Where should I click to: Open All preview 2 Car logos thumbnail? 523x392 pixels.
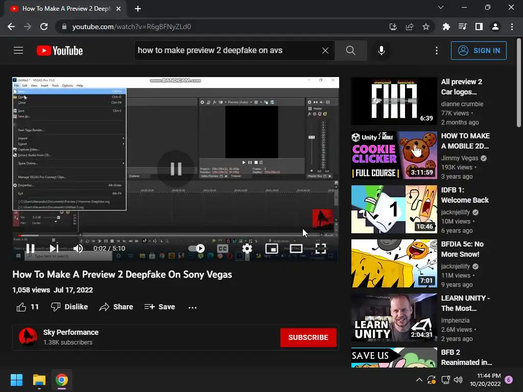point(394,101)
